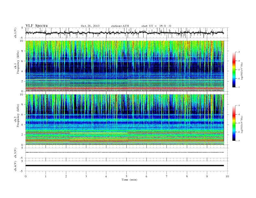256x198 pixels.
Task: Click the ch.1 voltage waveform trace
Action: (x=124, y=33)
